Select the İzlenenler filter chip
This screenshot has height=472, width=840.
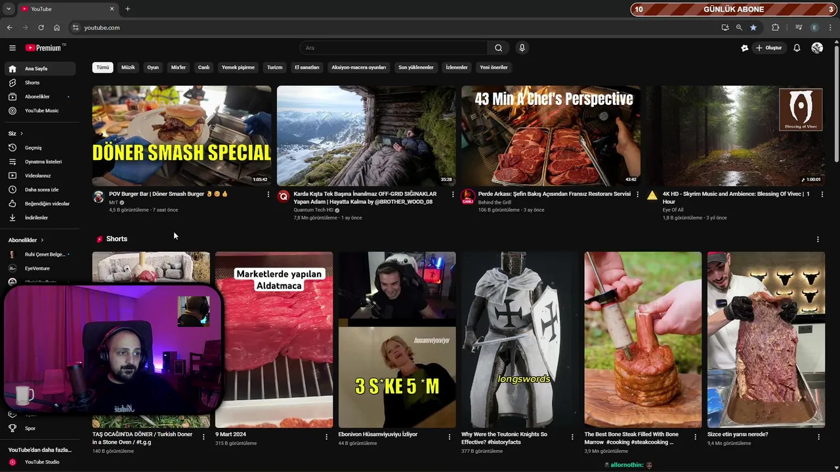[457, 67]
